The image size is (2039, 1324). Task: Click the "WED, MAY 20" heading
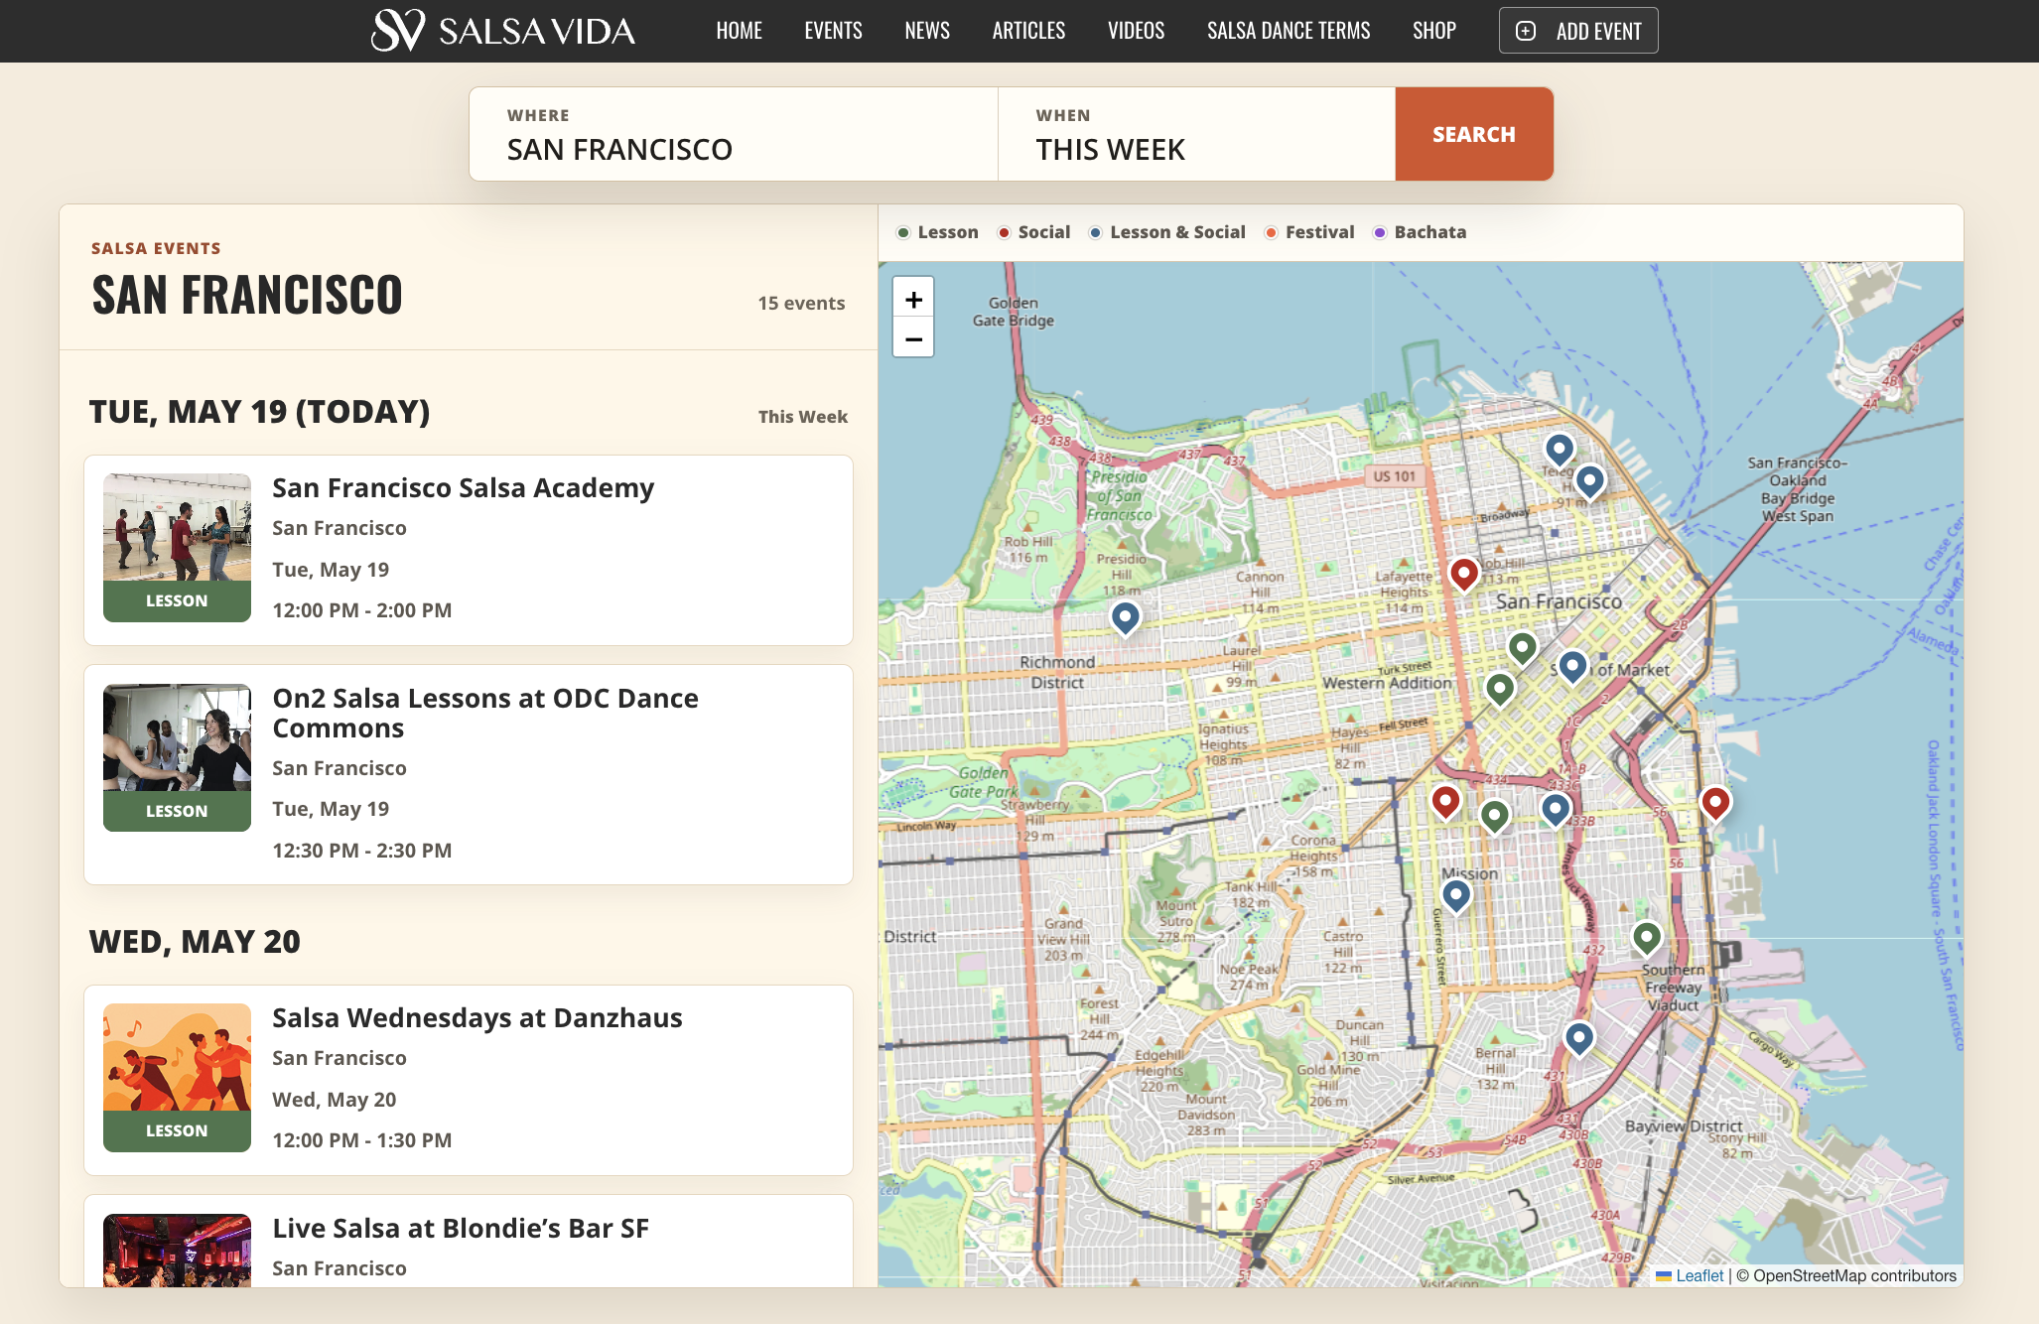coord(195,942)
